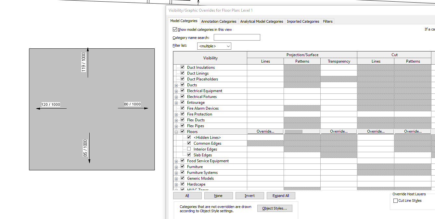
Task: Toggle Show model categories in this view
Action: (x=175, y=29)
